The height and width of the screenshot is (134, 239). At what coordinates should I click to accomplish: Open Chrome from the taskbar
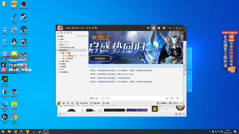tap(16, 132)
